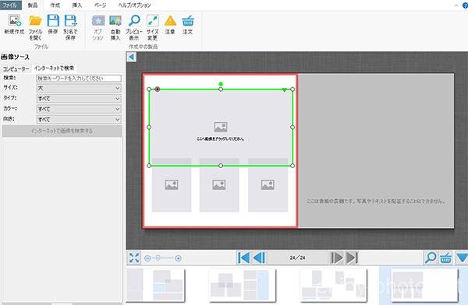
Task: Collapse the side panel with the blue left arrow
Action: 132,57
